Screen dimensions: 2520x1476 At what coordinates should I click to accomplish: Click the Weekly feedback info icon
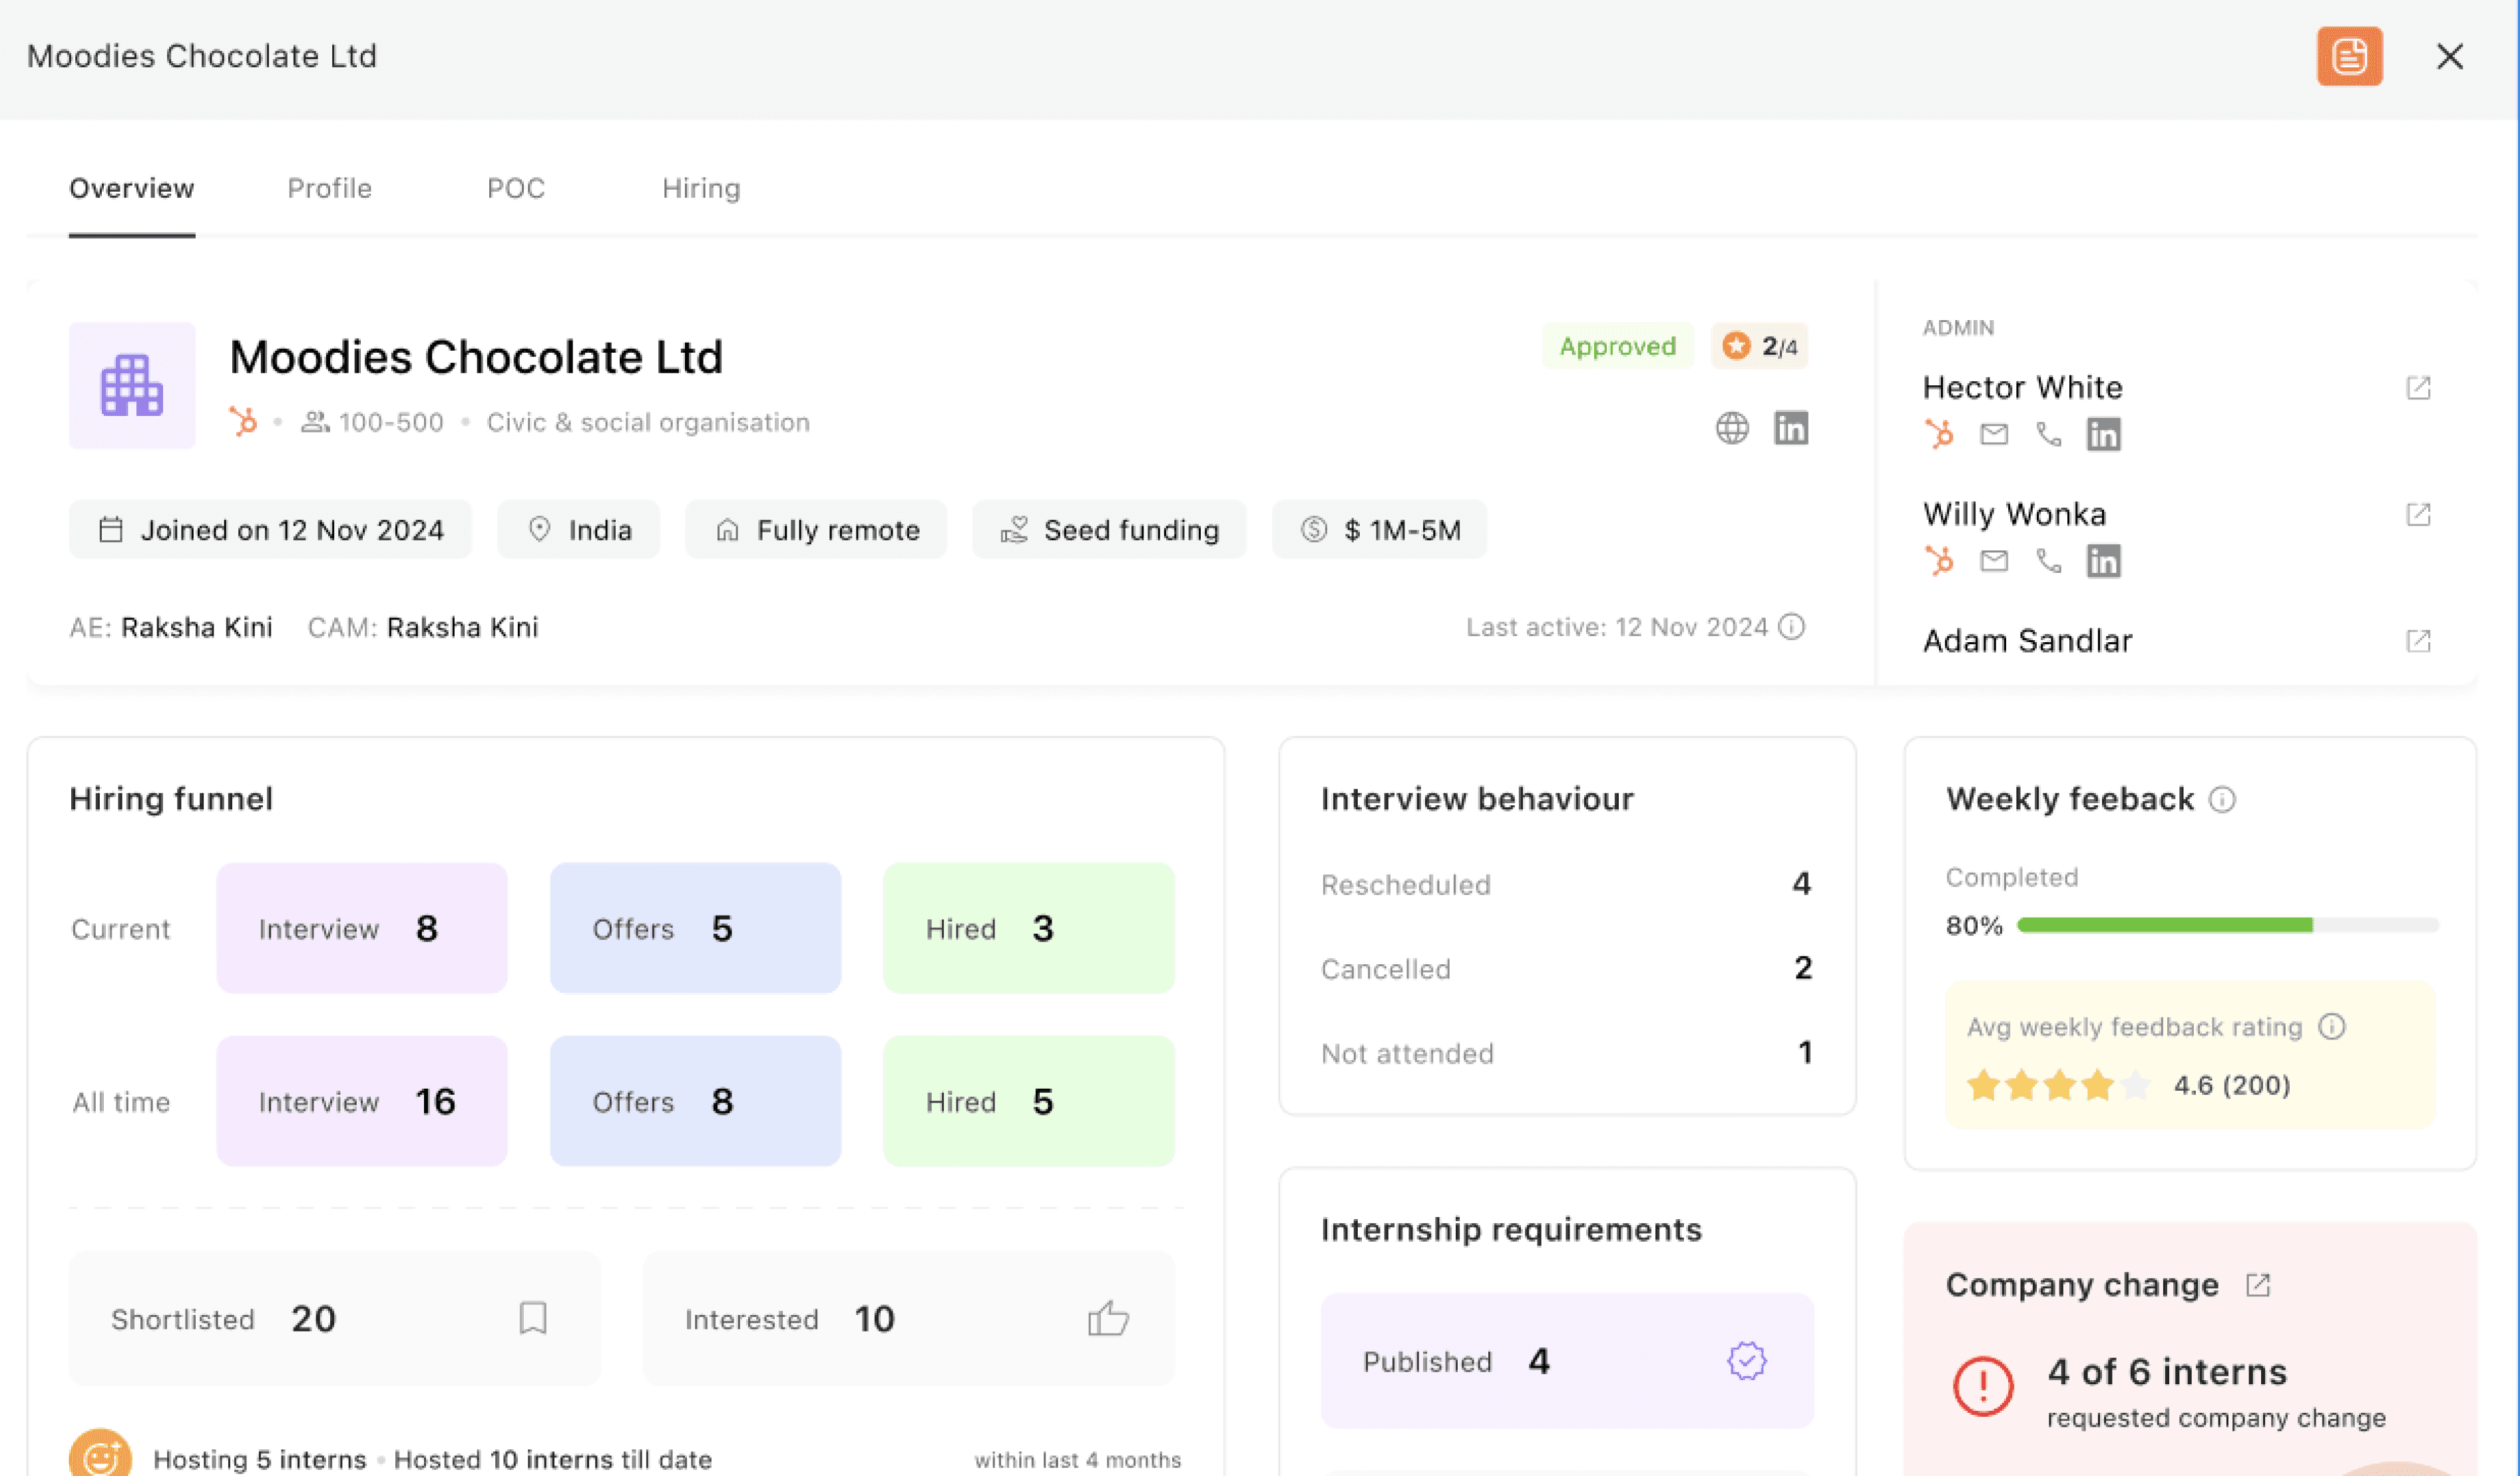pyautogui.click(x=2222, y=799)
